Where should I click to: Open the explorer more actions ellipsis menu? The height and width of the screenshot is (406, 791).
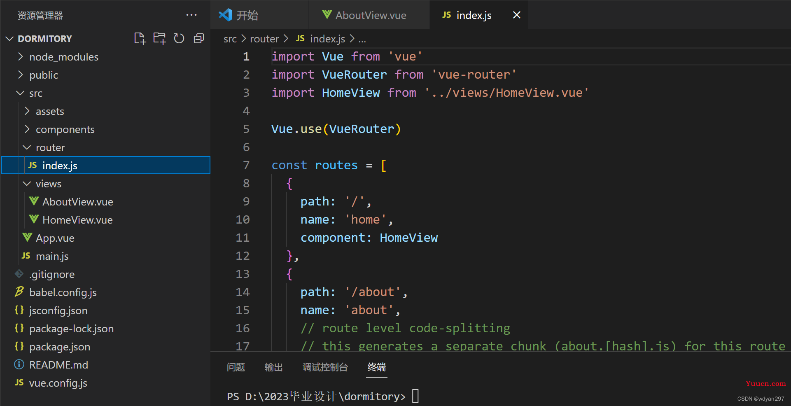coord(191,15)
